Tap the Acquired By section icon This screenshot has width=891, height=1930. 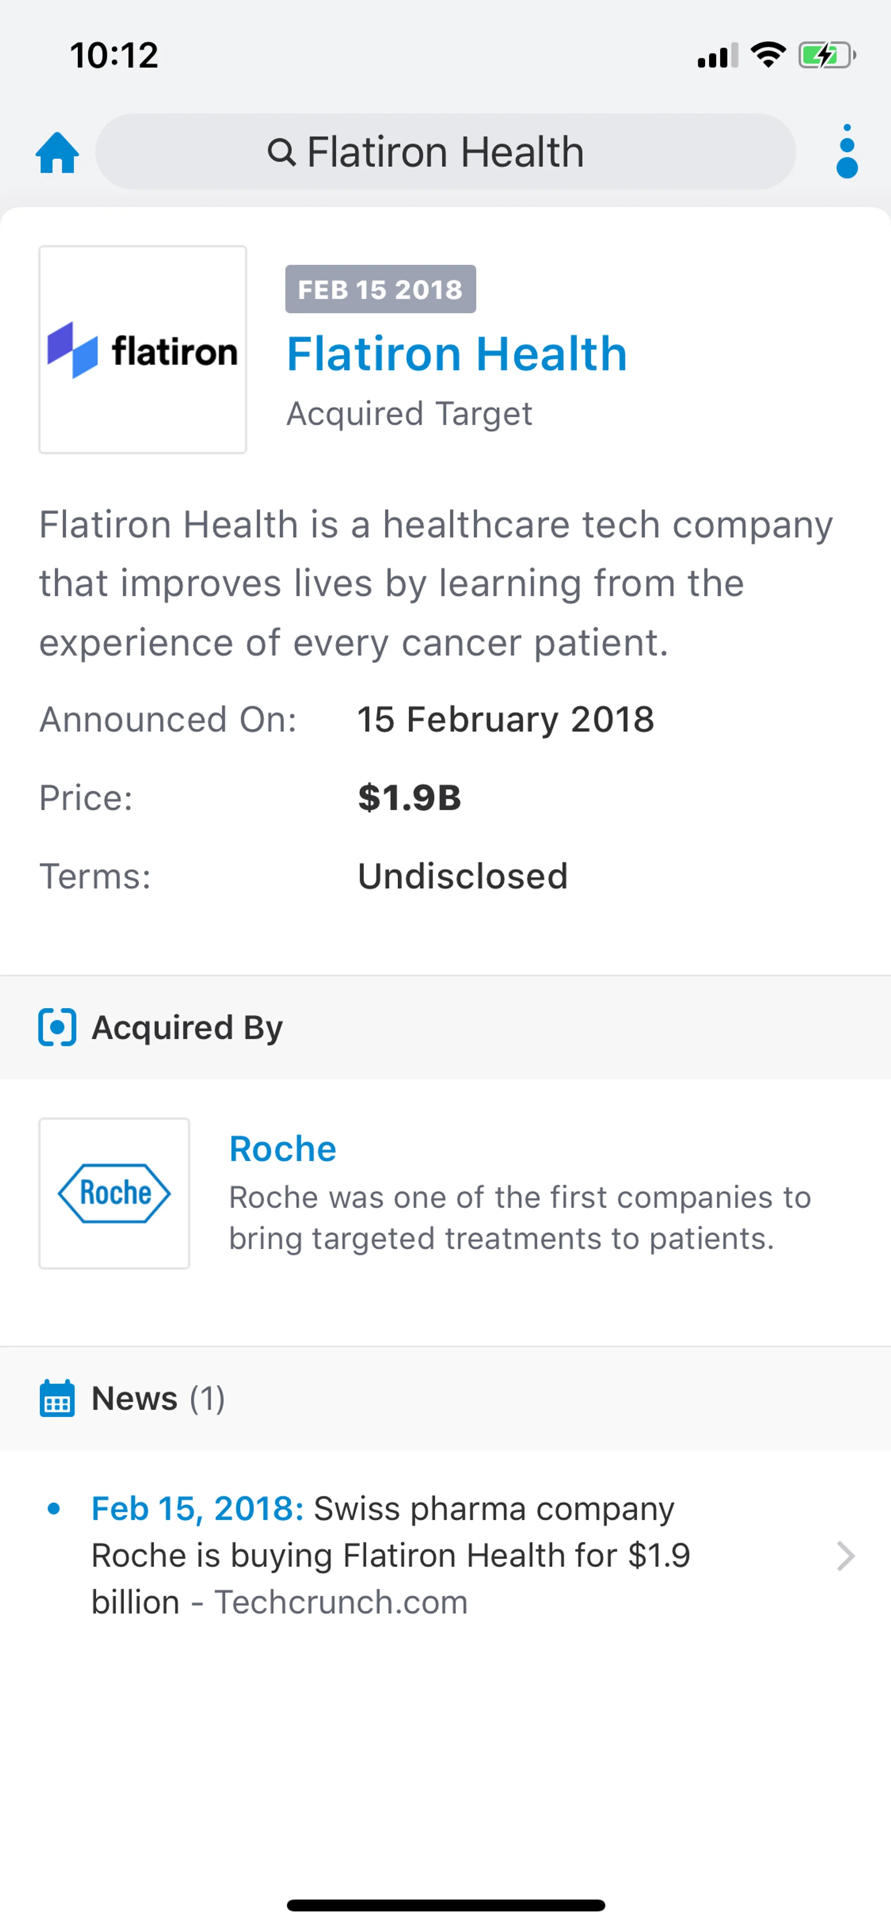click(x=57, y=1027)
